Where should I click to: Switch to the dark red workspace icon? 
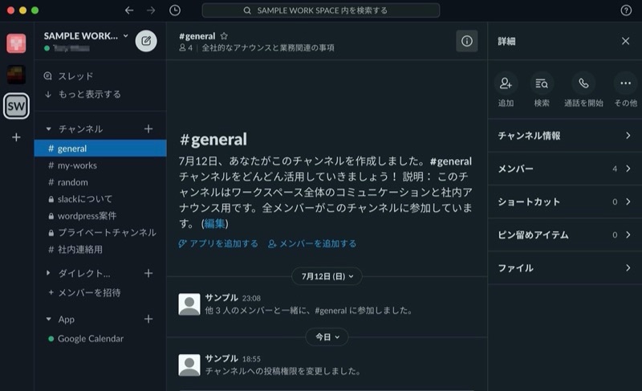16,75
